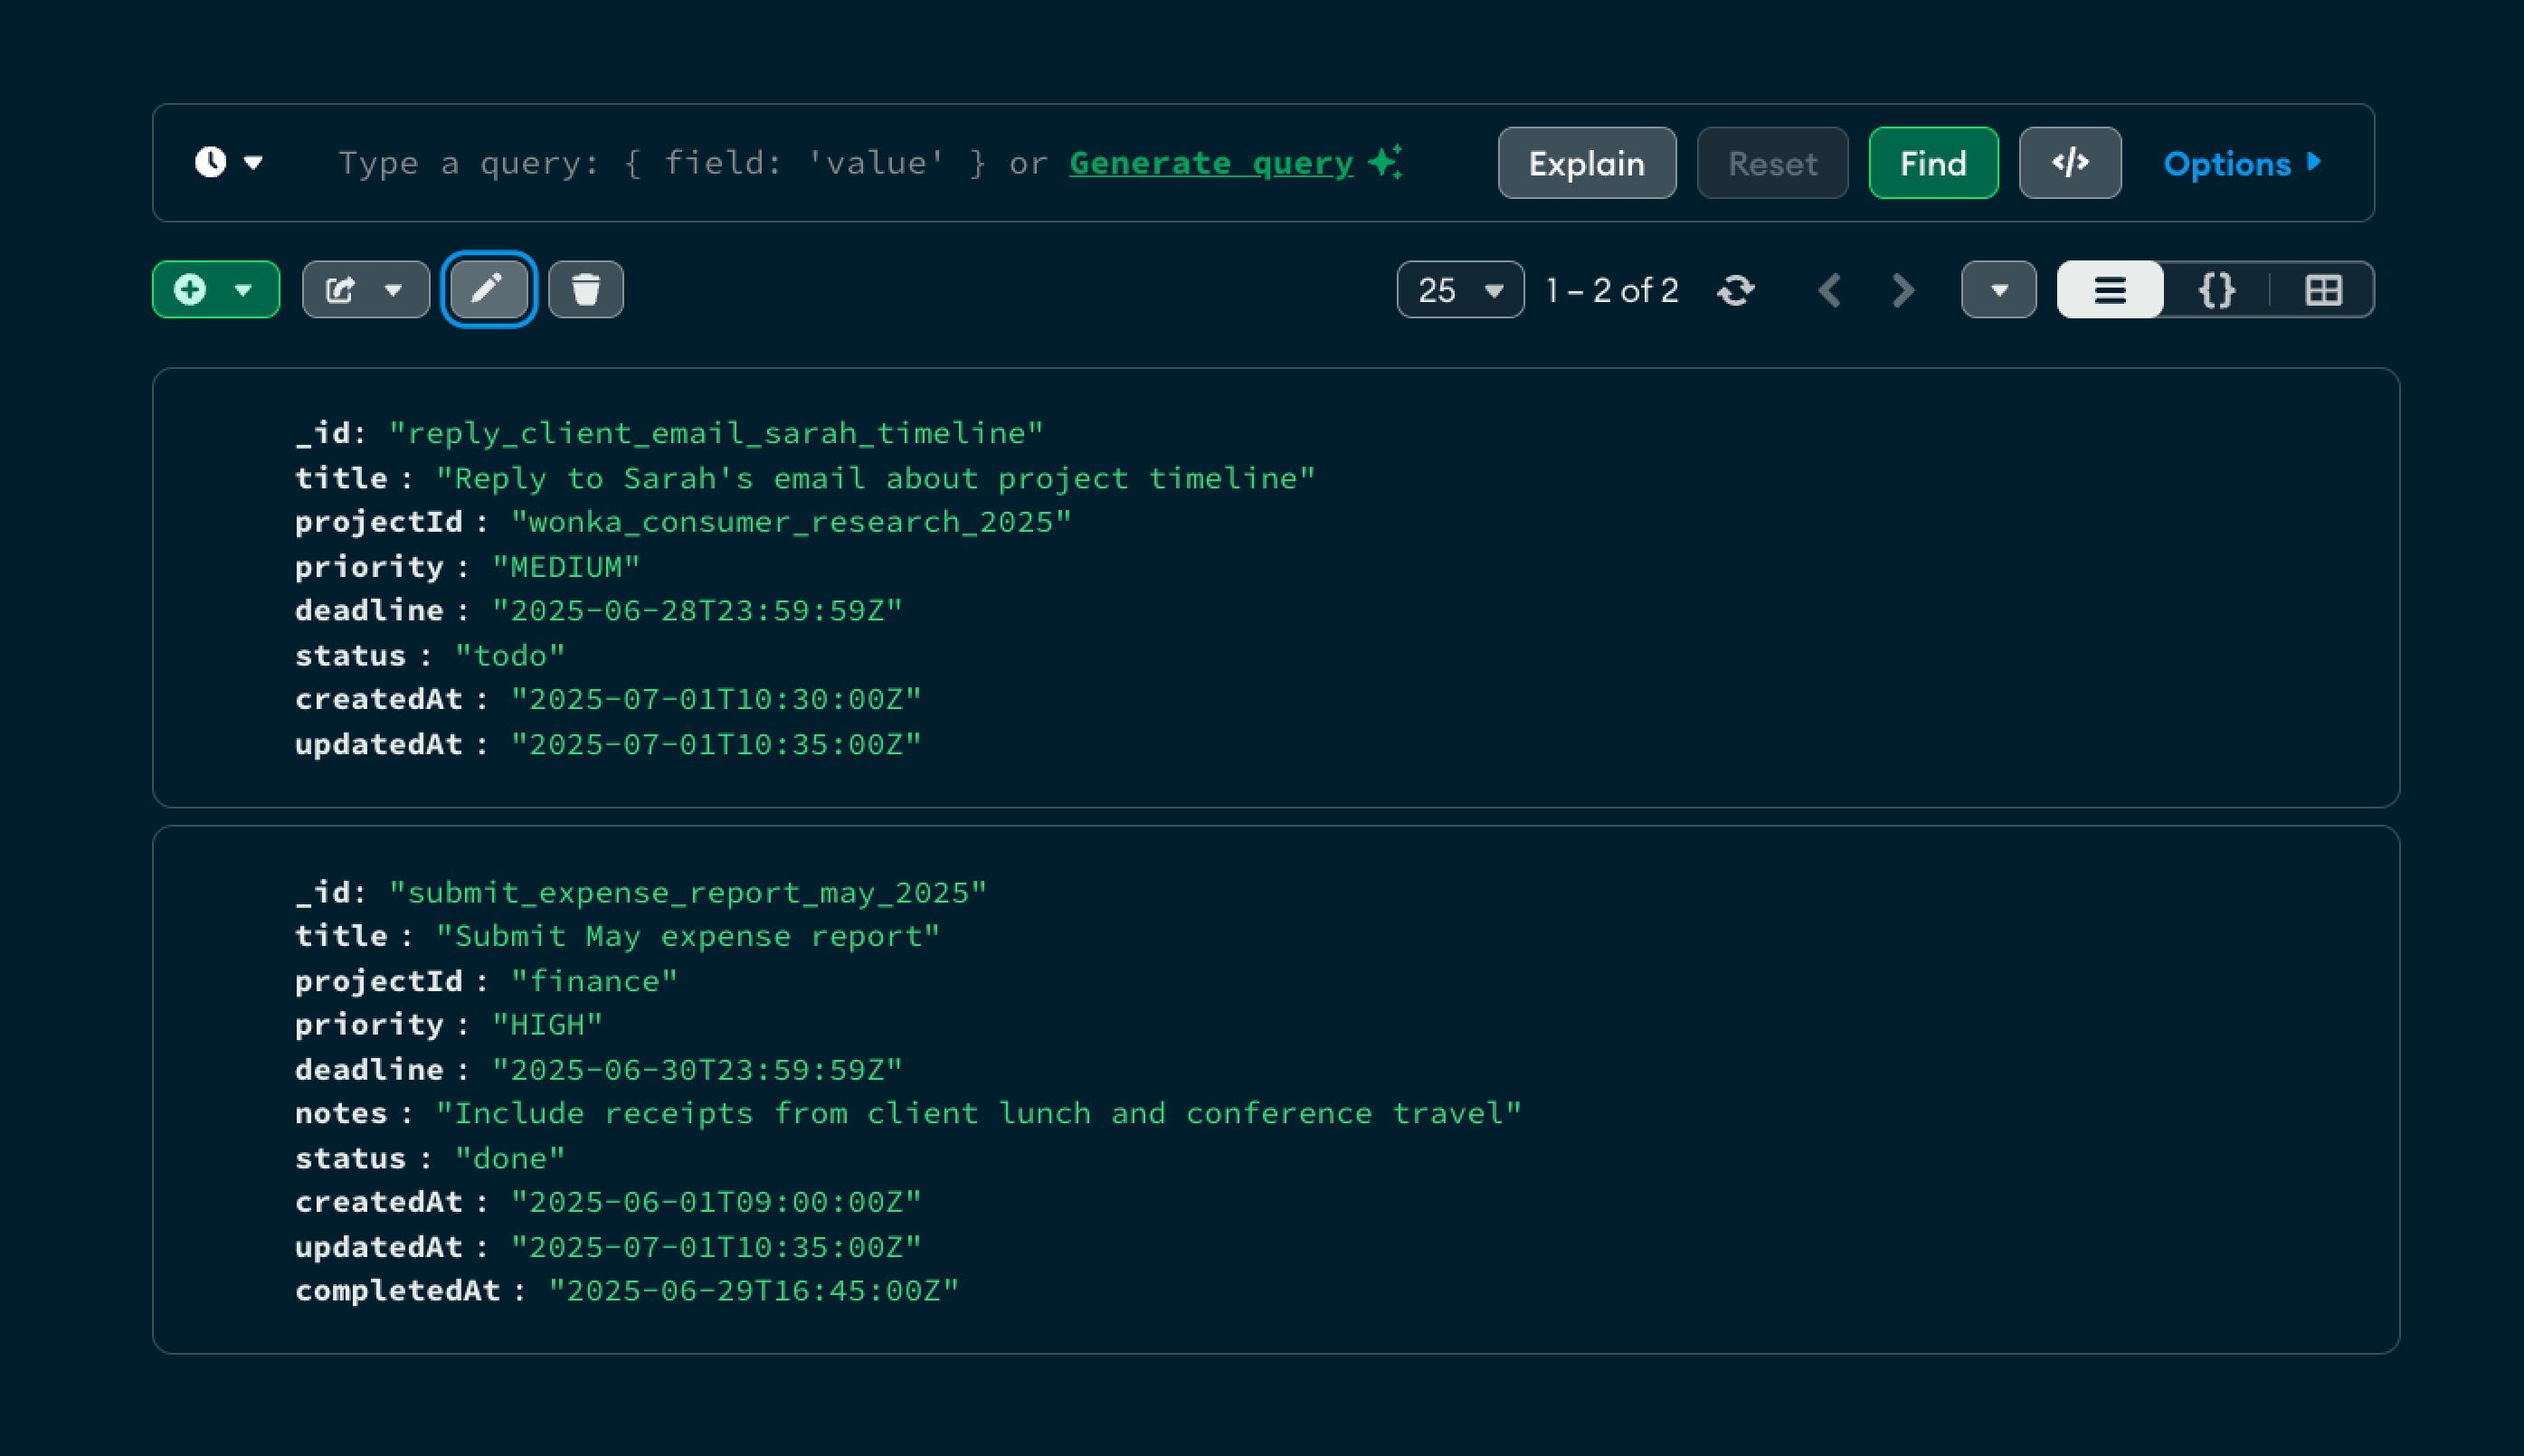Click the Explain button

(x=1587, y=163)
